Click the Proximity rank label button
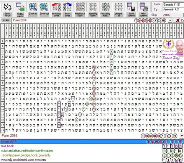This screenshot has height=163, width=184. (x=105, y=15)
